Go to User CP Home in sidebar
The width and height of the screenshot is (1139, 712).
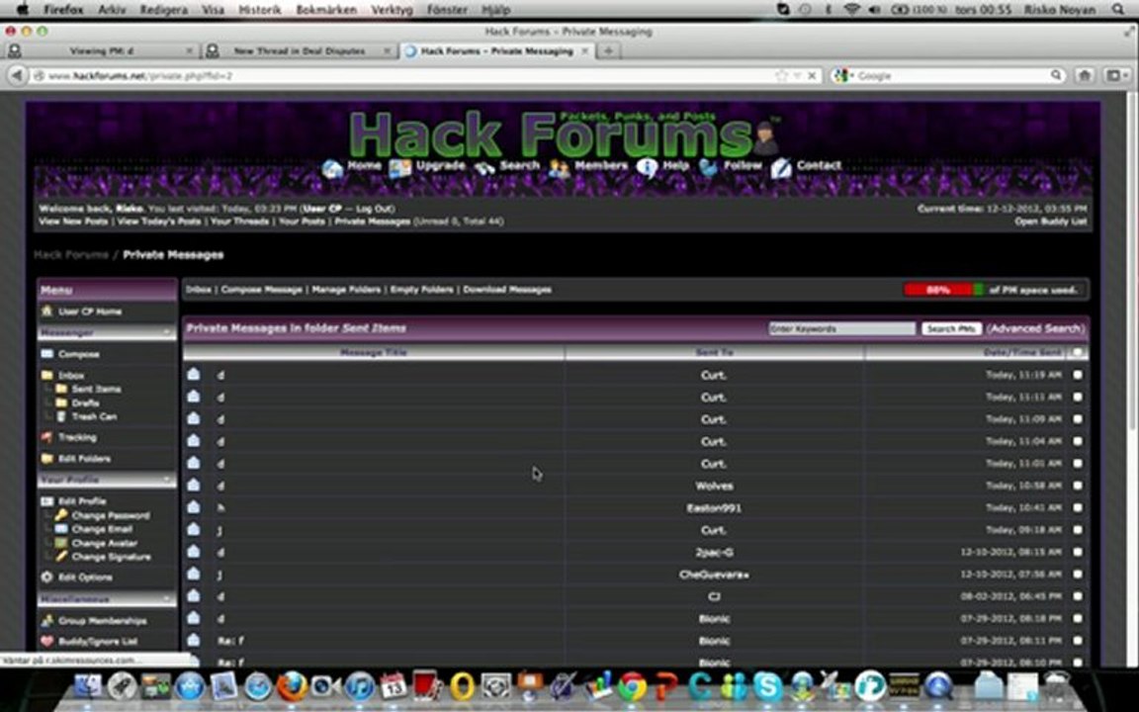89,311
